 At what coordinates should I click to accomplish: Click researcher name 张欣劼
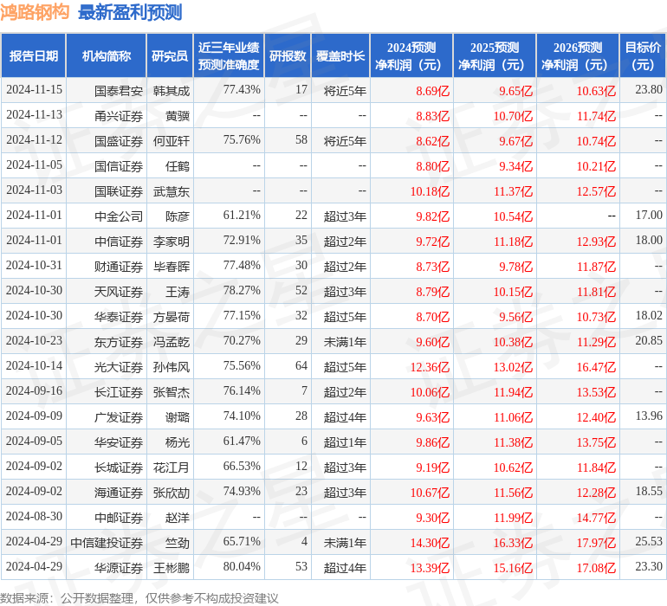point(172,493)
